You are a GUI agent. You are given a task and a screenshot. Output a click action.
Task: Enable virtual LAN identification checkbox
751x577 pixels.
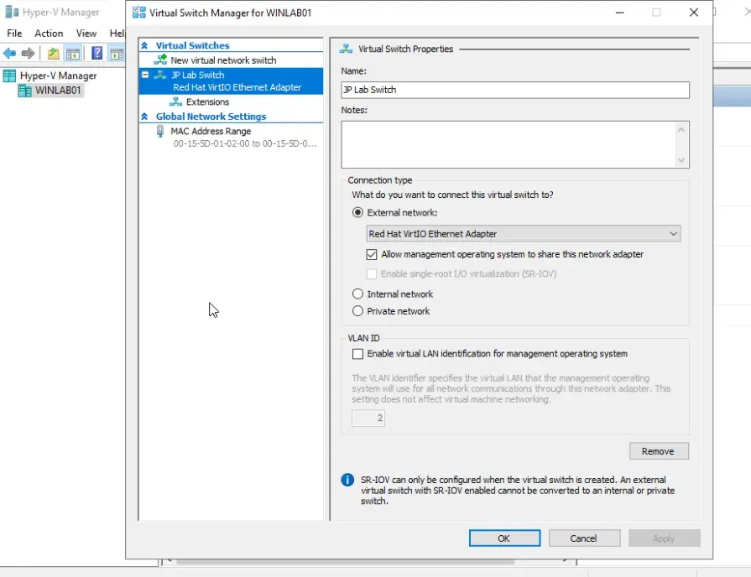(x=357, y=354)
